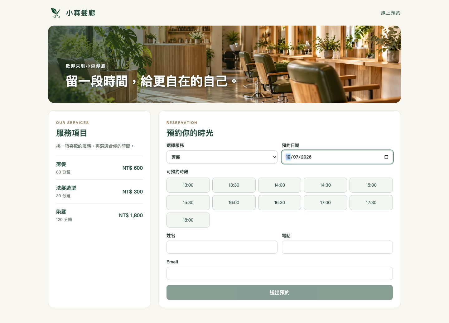Image resolution: width=449 pixels, height=323 pixels.
Task: Focus the 電話 phone input field
Action: pos(337,247)
